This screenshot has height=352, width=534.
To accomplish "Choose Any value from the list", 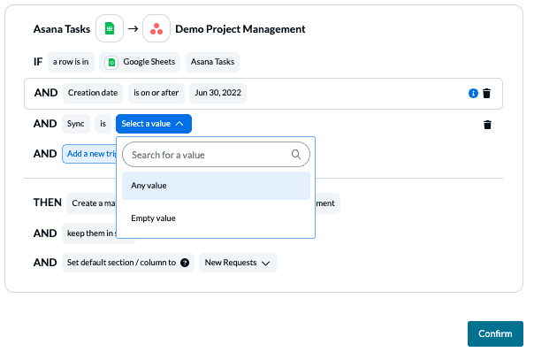I will tap(216, 186).
